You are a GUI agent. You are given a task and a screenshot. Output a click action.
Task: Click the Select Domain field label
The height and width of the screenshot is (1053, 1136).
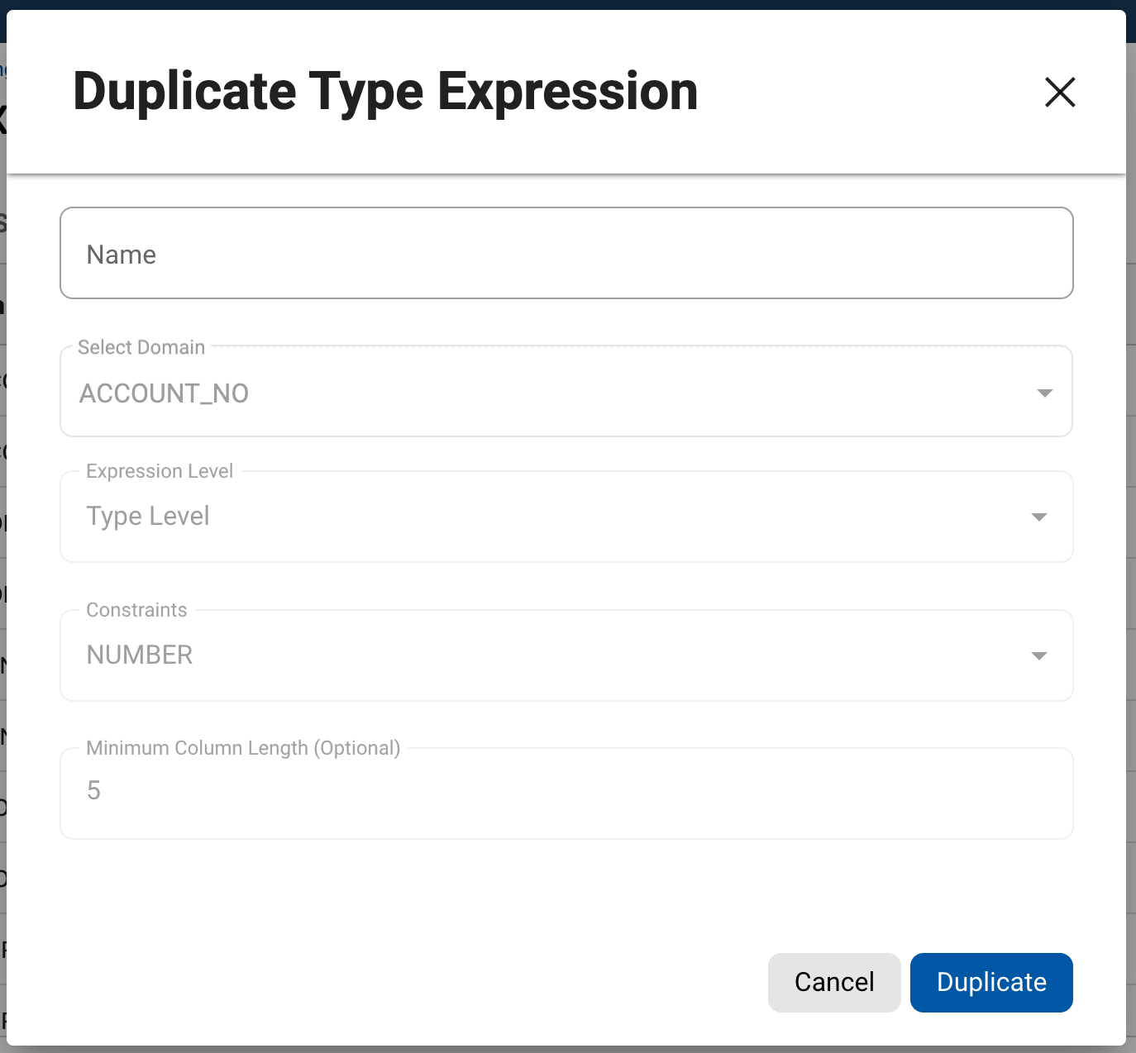[x=141, y=347]
